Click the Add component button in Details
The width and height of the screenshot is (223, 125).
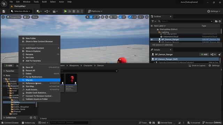[x=204, y=55]
